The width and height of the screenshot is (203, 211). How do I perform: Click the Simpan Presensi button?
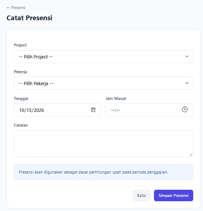[x=173, y=195]
